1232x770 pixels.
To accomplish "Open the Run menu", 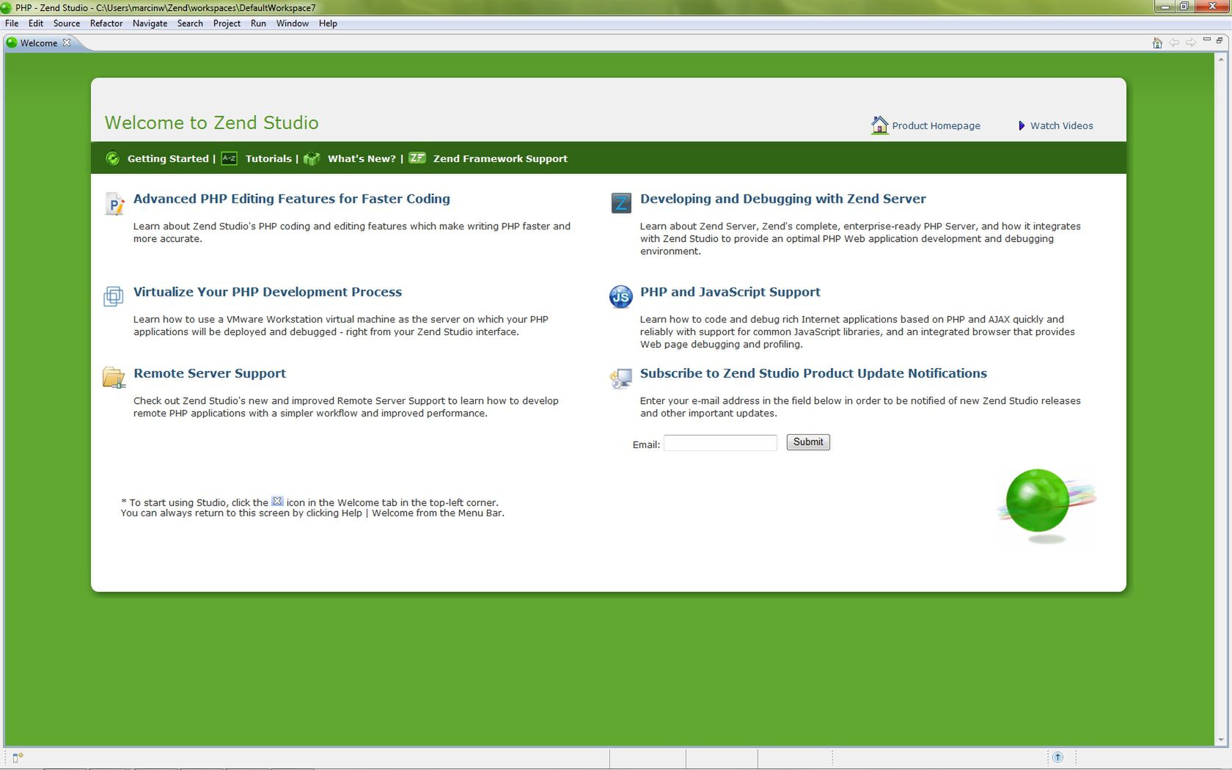I will tap(258, 23).
